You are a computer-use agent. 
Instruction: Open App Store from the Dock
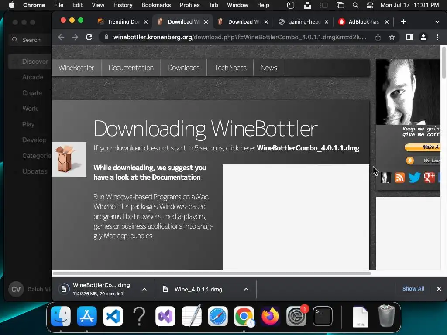(x=87, y=316)
